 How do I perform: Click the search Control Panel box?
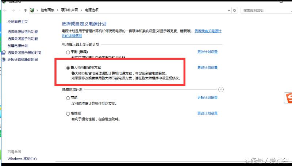tap(266, 10)
